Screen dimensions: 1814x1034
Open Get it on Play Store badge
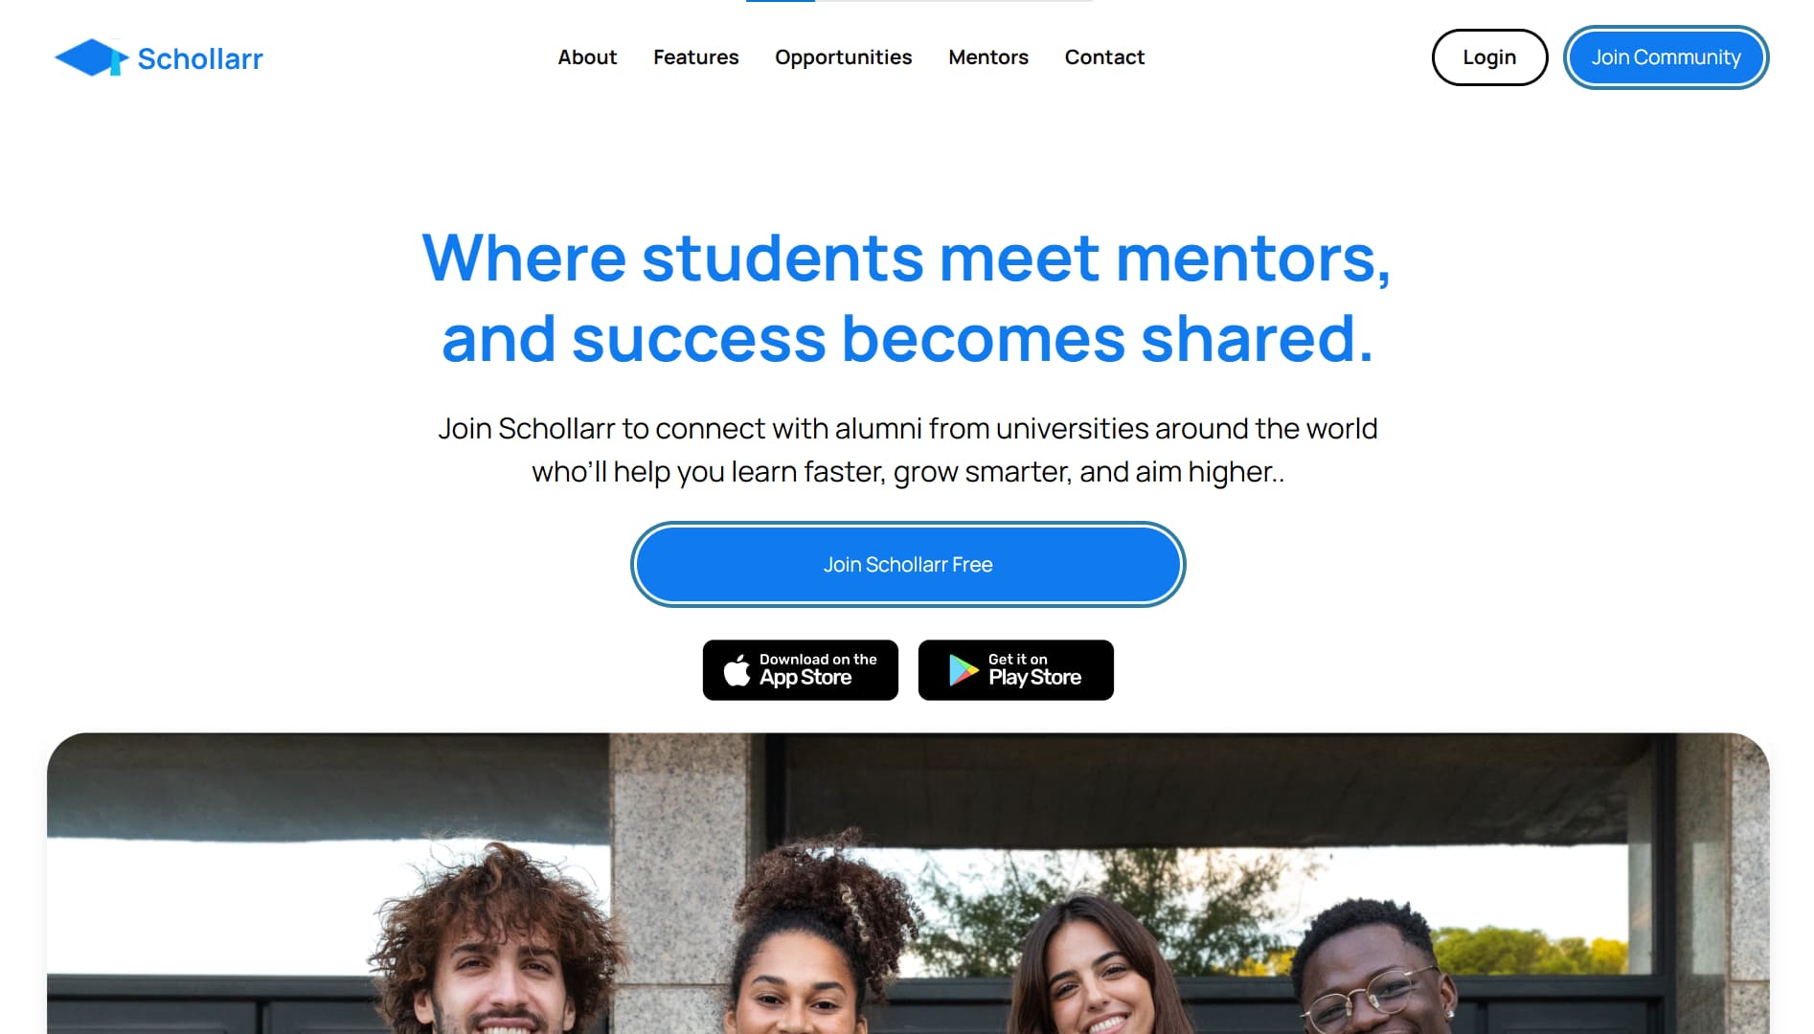(x=1015, y=670)
